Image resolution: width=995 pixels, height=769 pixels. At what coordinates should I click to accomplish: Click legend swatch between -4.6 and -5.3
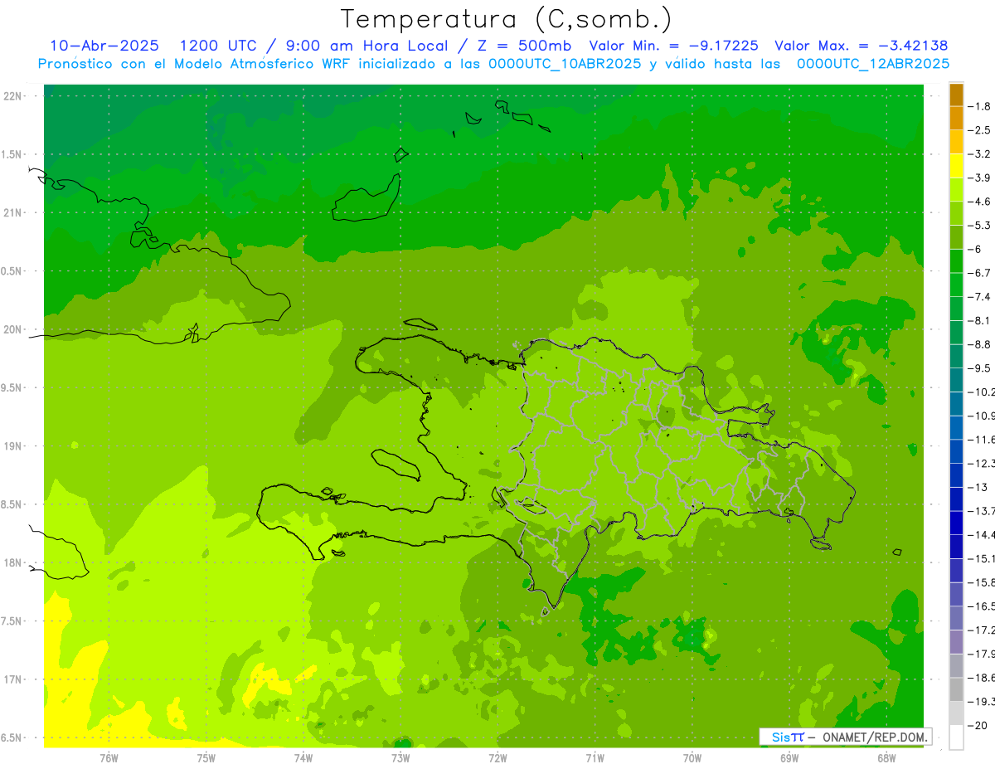956,214
